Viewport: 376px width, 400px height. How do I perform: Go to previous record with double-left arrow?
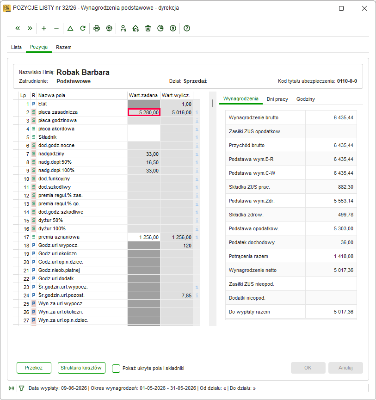18,28
